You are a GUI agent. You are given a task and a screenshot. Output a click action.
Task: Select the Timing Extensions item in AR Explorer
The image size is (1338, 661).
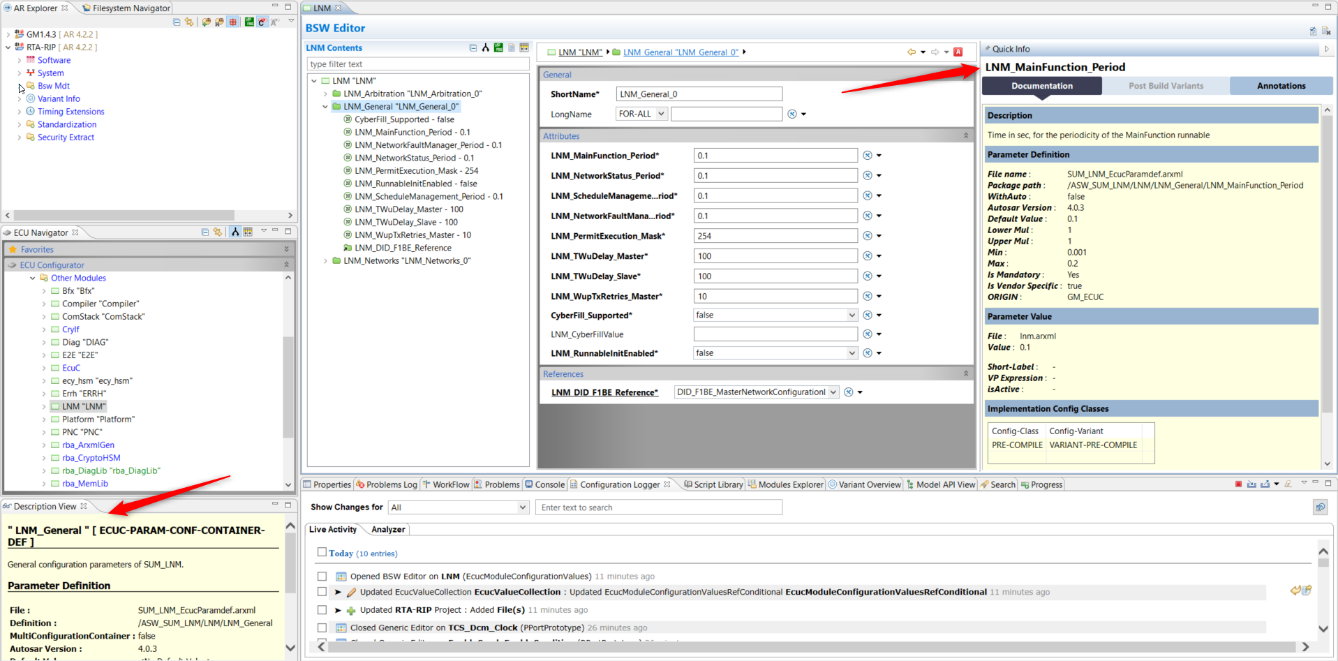pyautogui.click(x=70, y=112)
